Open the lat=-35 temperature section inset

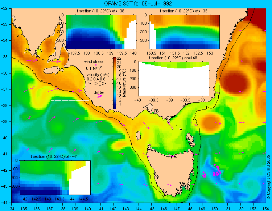[x=184, y=32]
